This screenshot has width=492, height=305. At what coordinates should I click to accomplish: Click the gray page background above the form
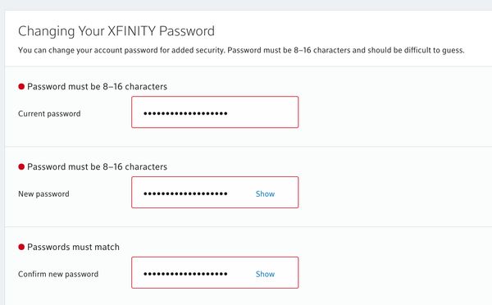click(x=246, y=5)
